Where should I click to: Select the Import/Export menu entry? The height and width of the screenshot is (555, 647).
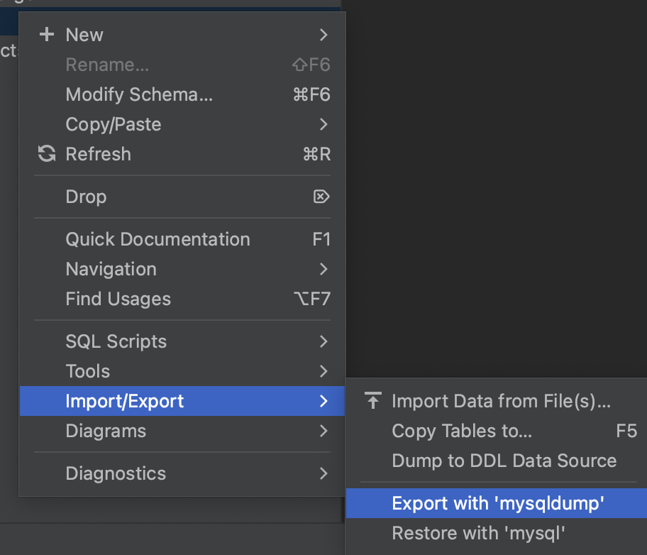(182, 401)
